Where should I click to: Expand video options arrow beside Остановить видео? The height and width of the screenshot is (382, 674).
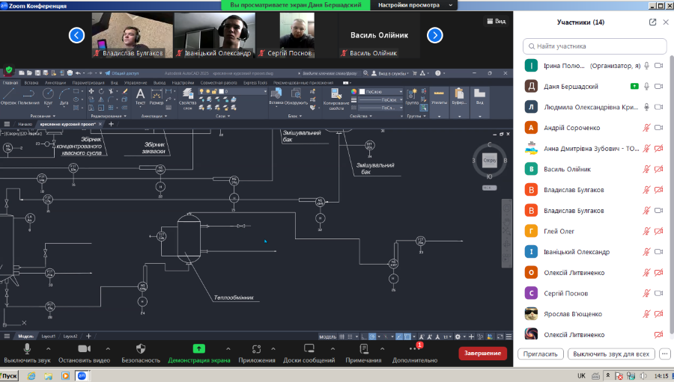coord(108,348)
